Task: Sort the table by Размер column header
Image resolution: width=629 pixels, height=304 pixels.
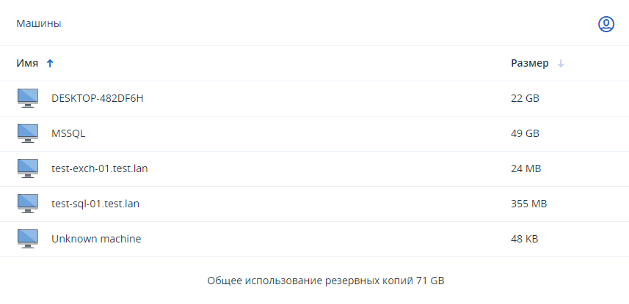Action: pos(529,64)
